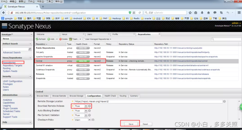Click Delete in the repositories toolbar
This screenshot has height=130, width=242.
coord(63,39)
